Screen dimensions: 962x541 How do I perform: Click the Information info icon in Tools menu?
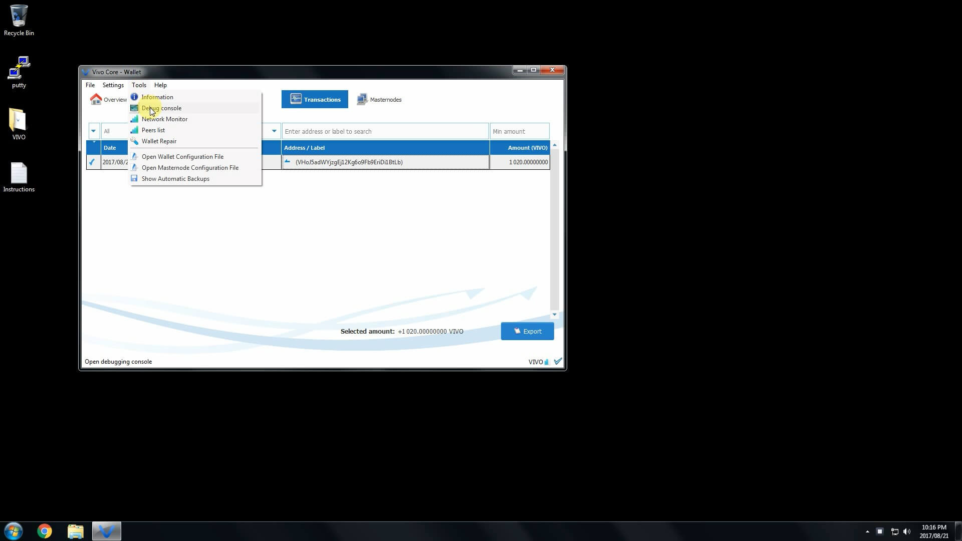(x=134, y=97)
